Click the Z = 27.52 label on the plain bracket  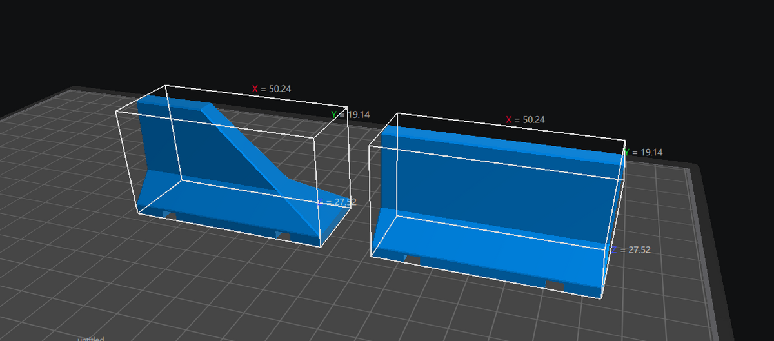[x=630, y=249]
